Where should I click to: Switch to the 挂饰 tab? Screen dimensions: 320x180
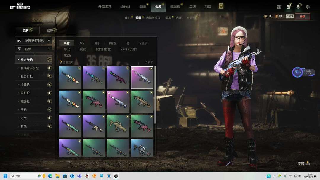[x=50, y=30]
